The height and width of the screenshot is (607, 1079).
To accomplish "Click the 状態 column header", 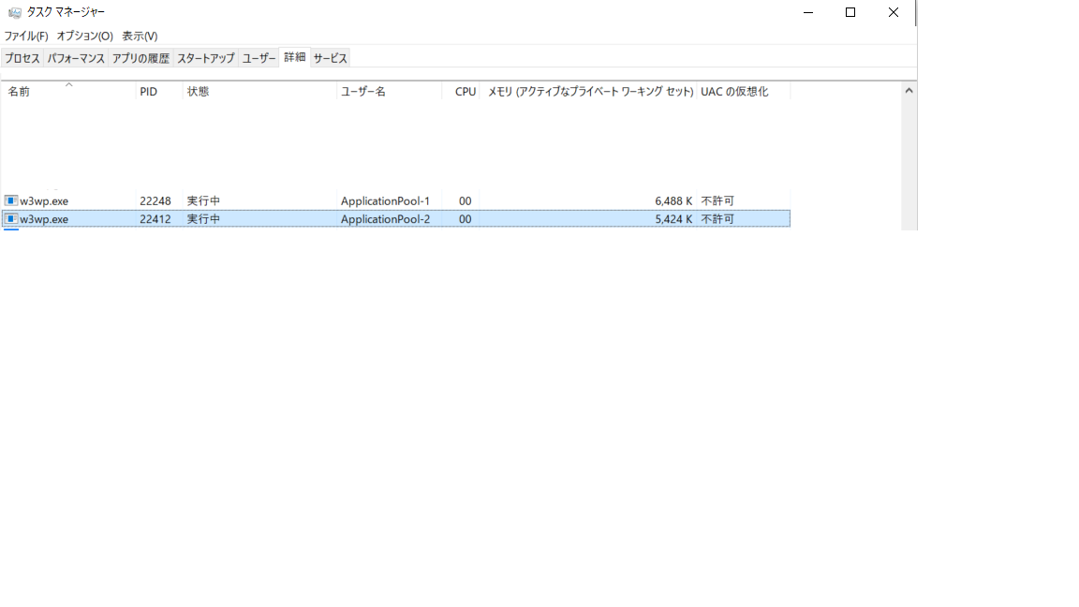I will [x=199, y=91].
